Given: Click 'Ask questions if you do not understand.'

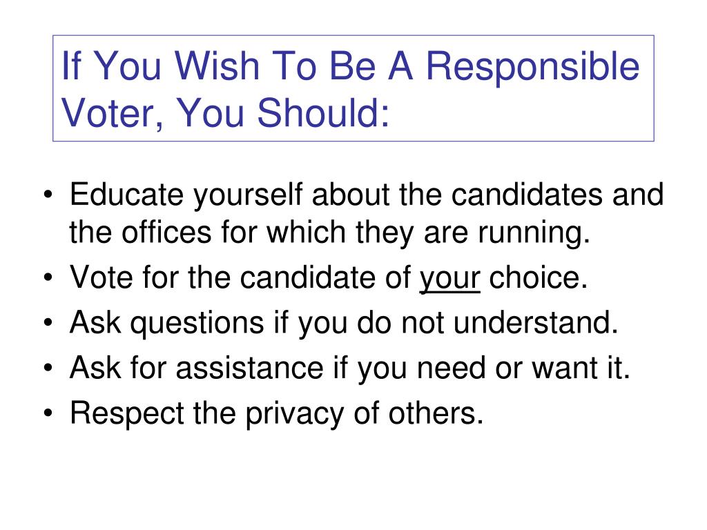Looking at the screenshot, I should [x=344, y=323].
